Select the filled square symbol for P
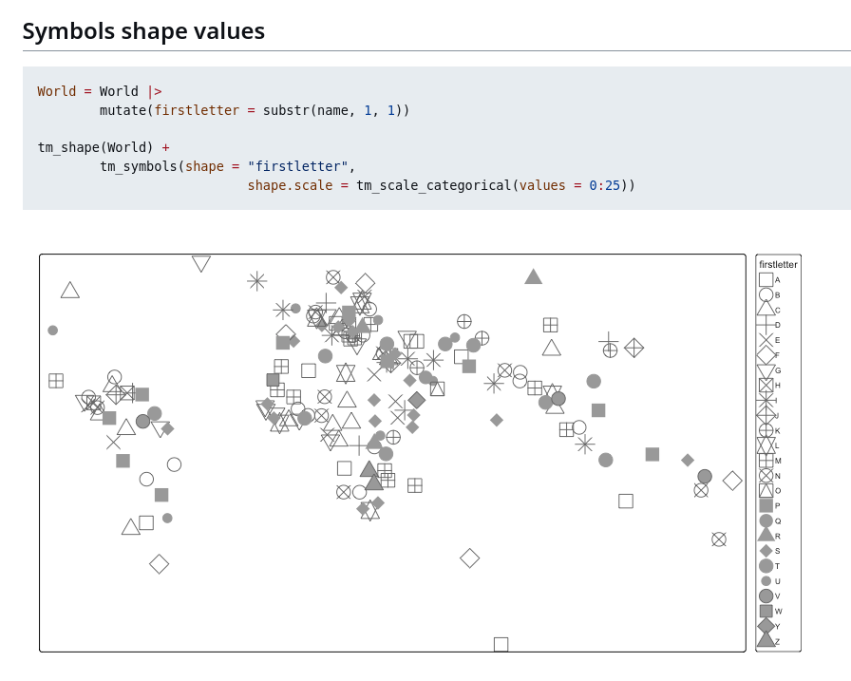The width and height of the screenshot is (851, 681). pos(766,505)
